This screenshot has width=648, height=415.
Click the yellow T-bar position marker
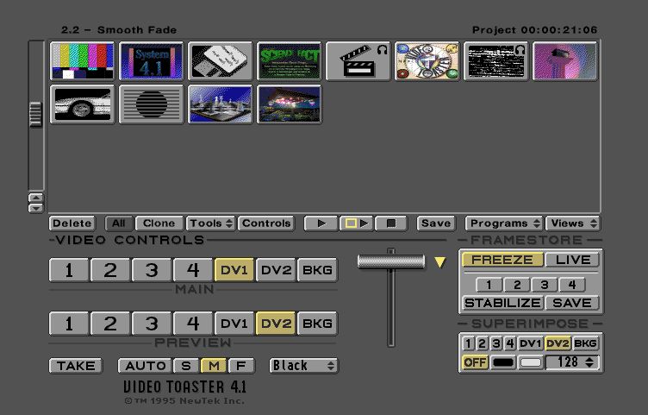(440, 262)
